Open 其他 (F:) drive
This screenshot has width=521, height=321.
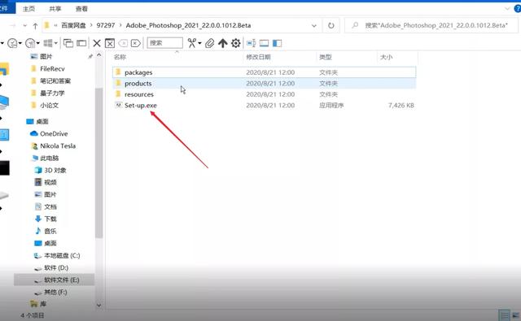(x=55, y=292)
